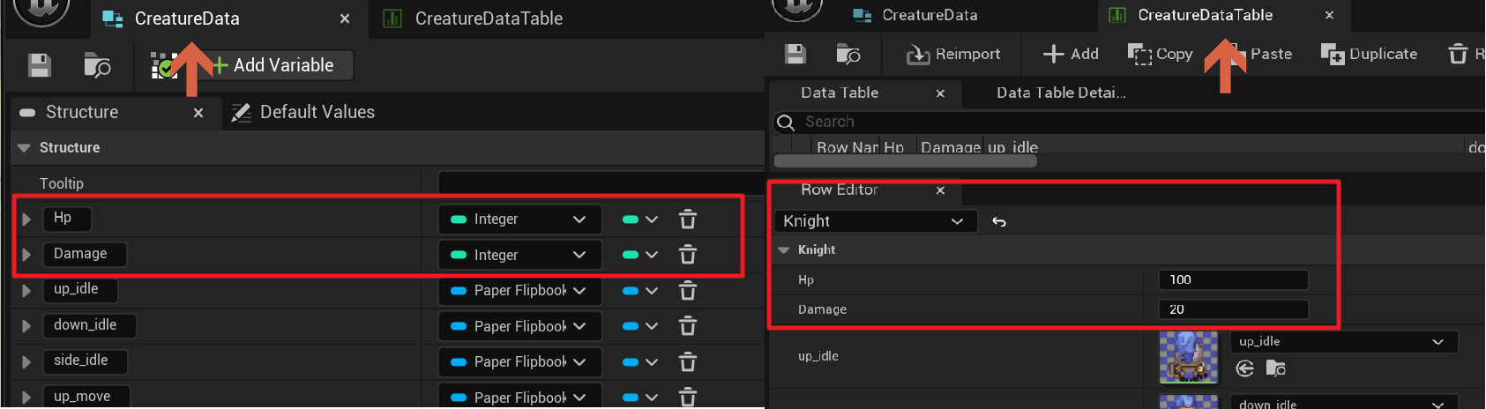Click the Hp variable name field

pyautogui.click(x=66, y=218)
